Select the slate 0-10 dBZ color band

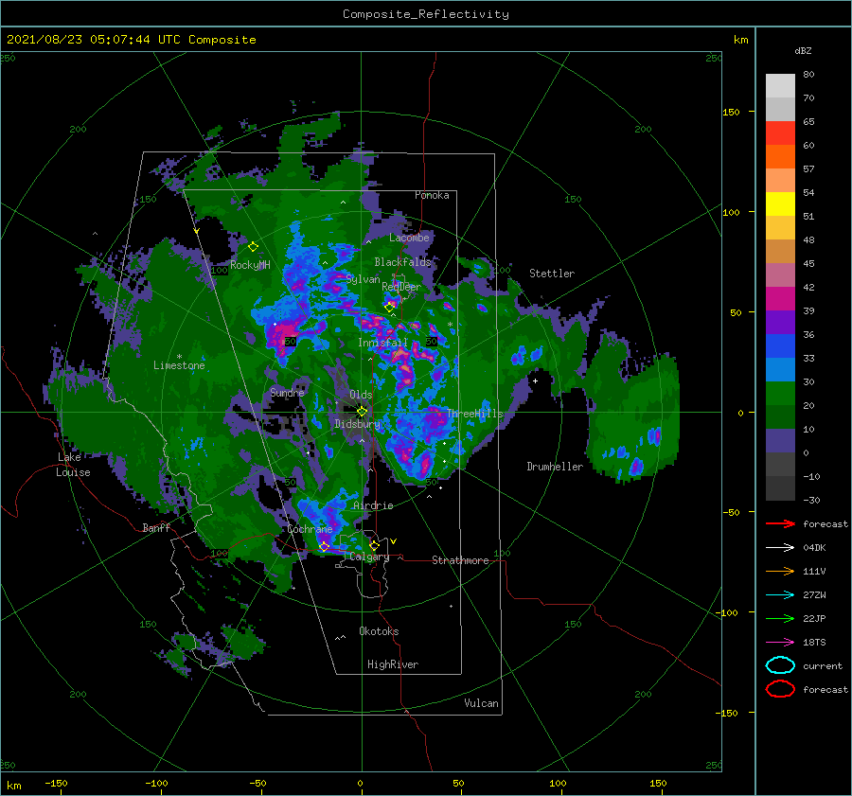click(780, 441)
